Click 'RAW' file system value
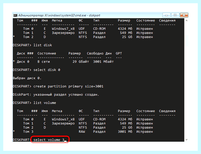Viewport: 201px width, 154px height. click(x=82, y=132)
